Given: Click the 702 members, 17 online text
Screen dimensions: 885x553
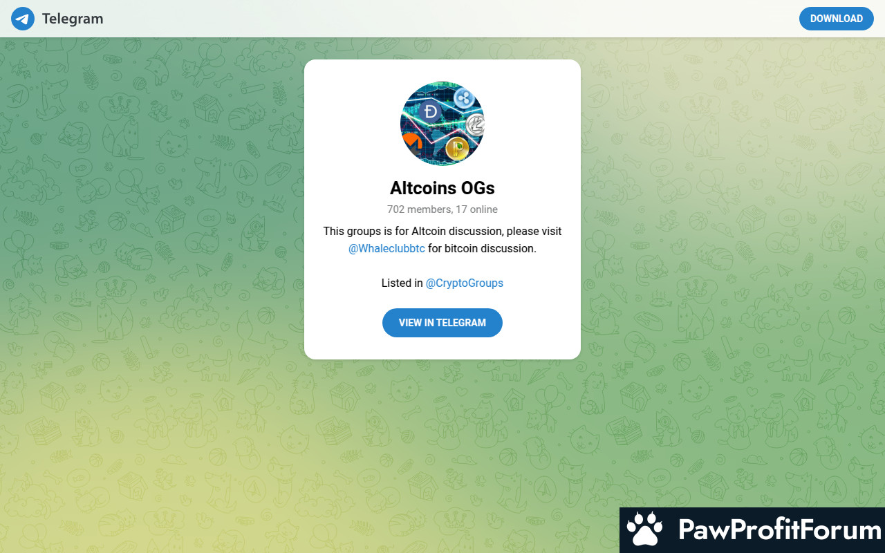Looking at the screenshot, I should pos(442,209).
